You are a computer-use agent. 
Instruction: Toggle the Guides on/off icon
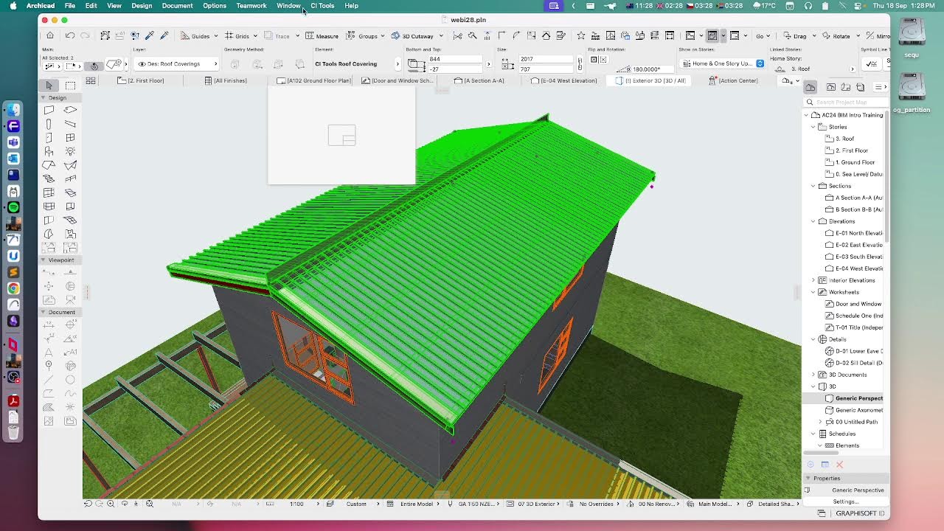click(185, 35)
